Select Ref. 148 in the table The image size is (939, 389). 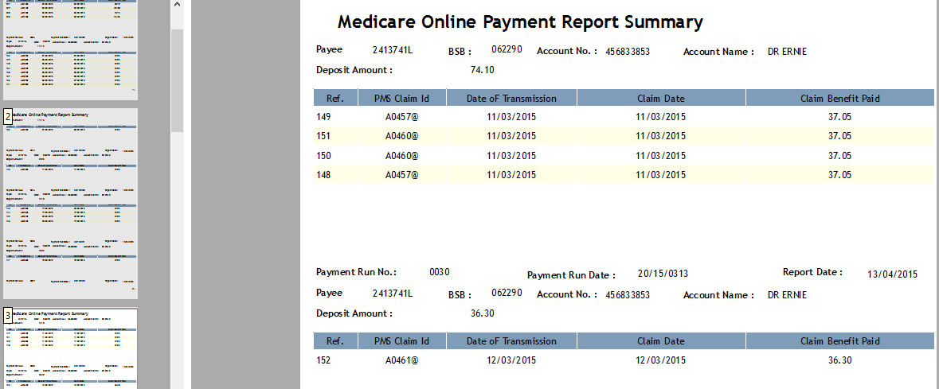(323, 175)
